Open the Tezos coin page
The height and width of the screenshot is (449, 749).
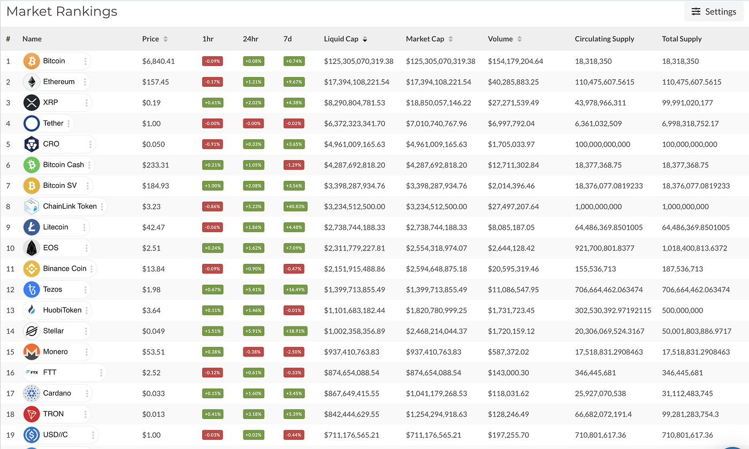tap(52, 289)
